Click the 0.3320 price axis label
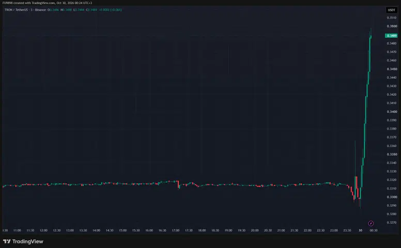 392,180
